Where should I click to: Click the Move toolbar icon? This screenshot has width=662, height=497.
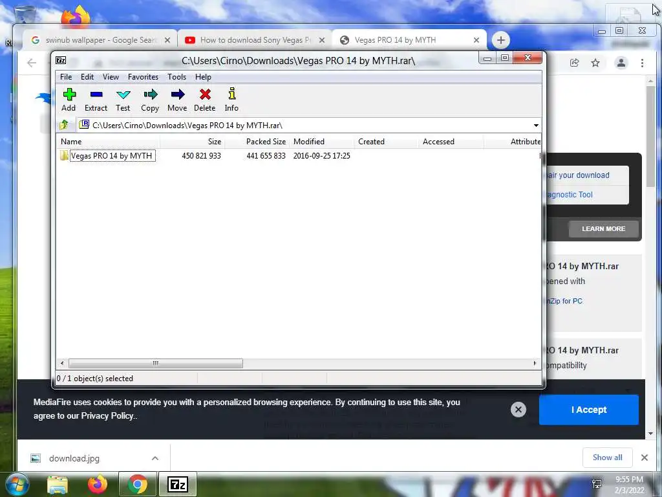click(177, 100)
